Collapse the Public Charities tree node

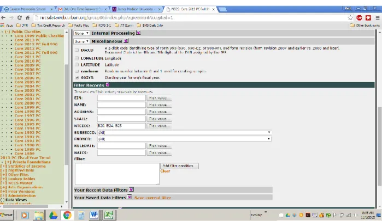point(7,32)
